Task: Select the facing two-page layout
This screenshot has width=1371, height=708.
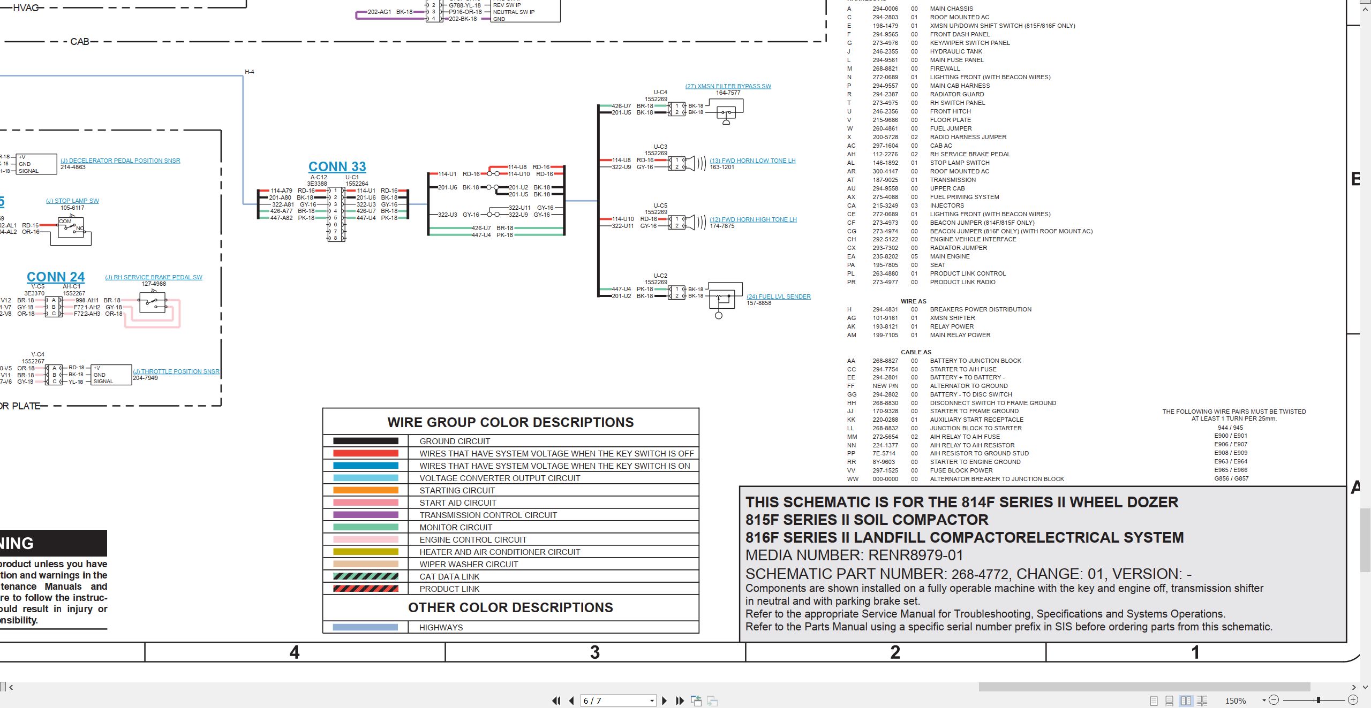Action: [x=1186, y=701]
